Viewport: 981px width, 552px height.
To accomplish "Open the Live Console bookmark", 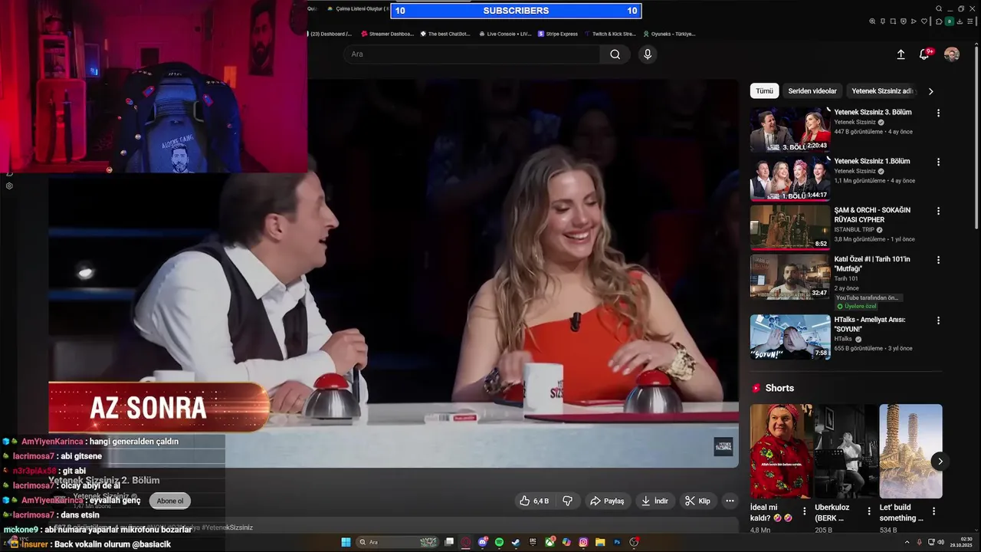I will (x=504, y=34).
